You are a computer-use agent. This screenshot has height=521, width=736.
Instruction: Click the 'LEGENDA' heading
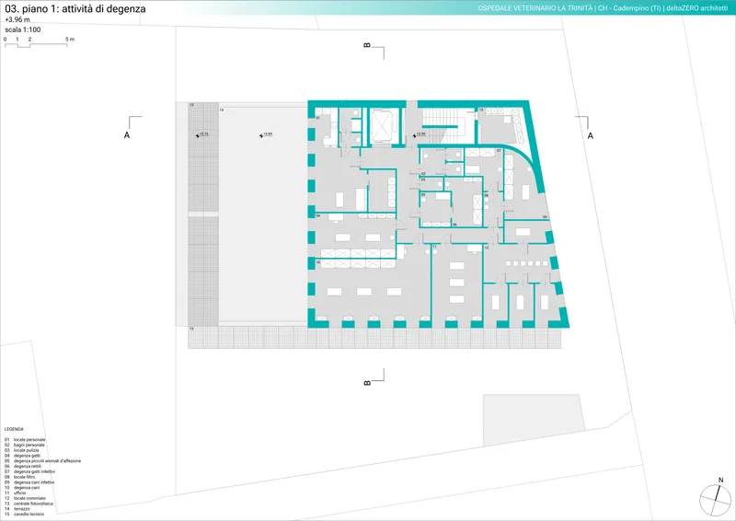pos(14,430)
